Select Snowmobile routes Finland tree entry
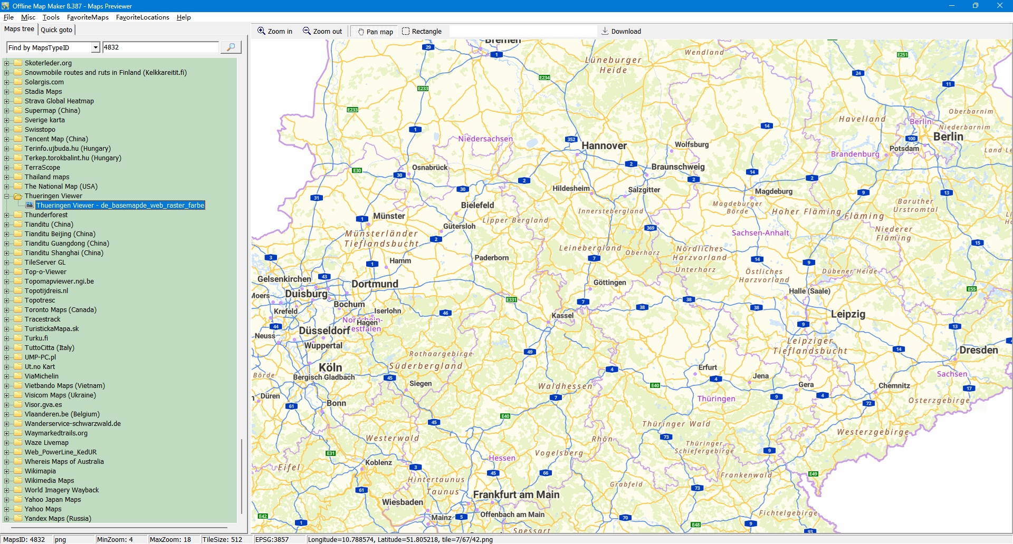 point(106,73)
